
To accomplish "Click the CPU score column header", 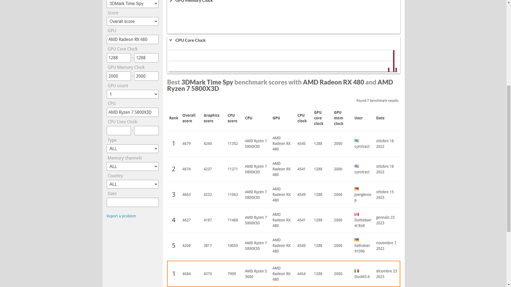I will tap(232, 118).
